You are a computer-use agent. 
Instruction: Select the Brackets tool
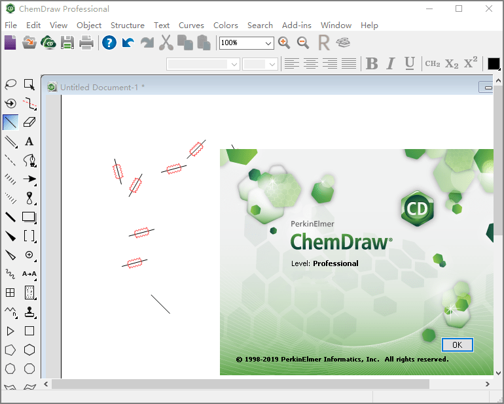point(29,236)
